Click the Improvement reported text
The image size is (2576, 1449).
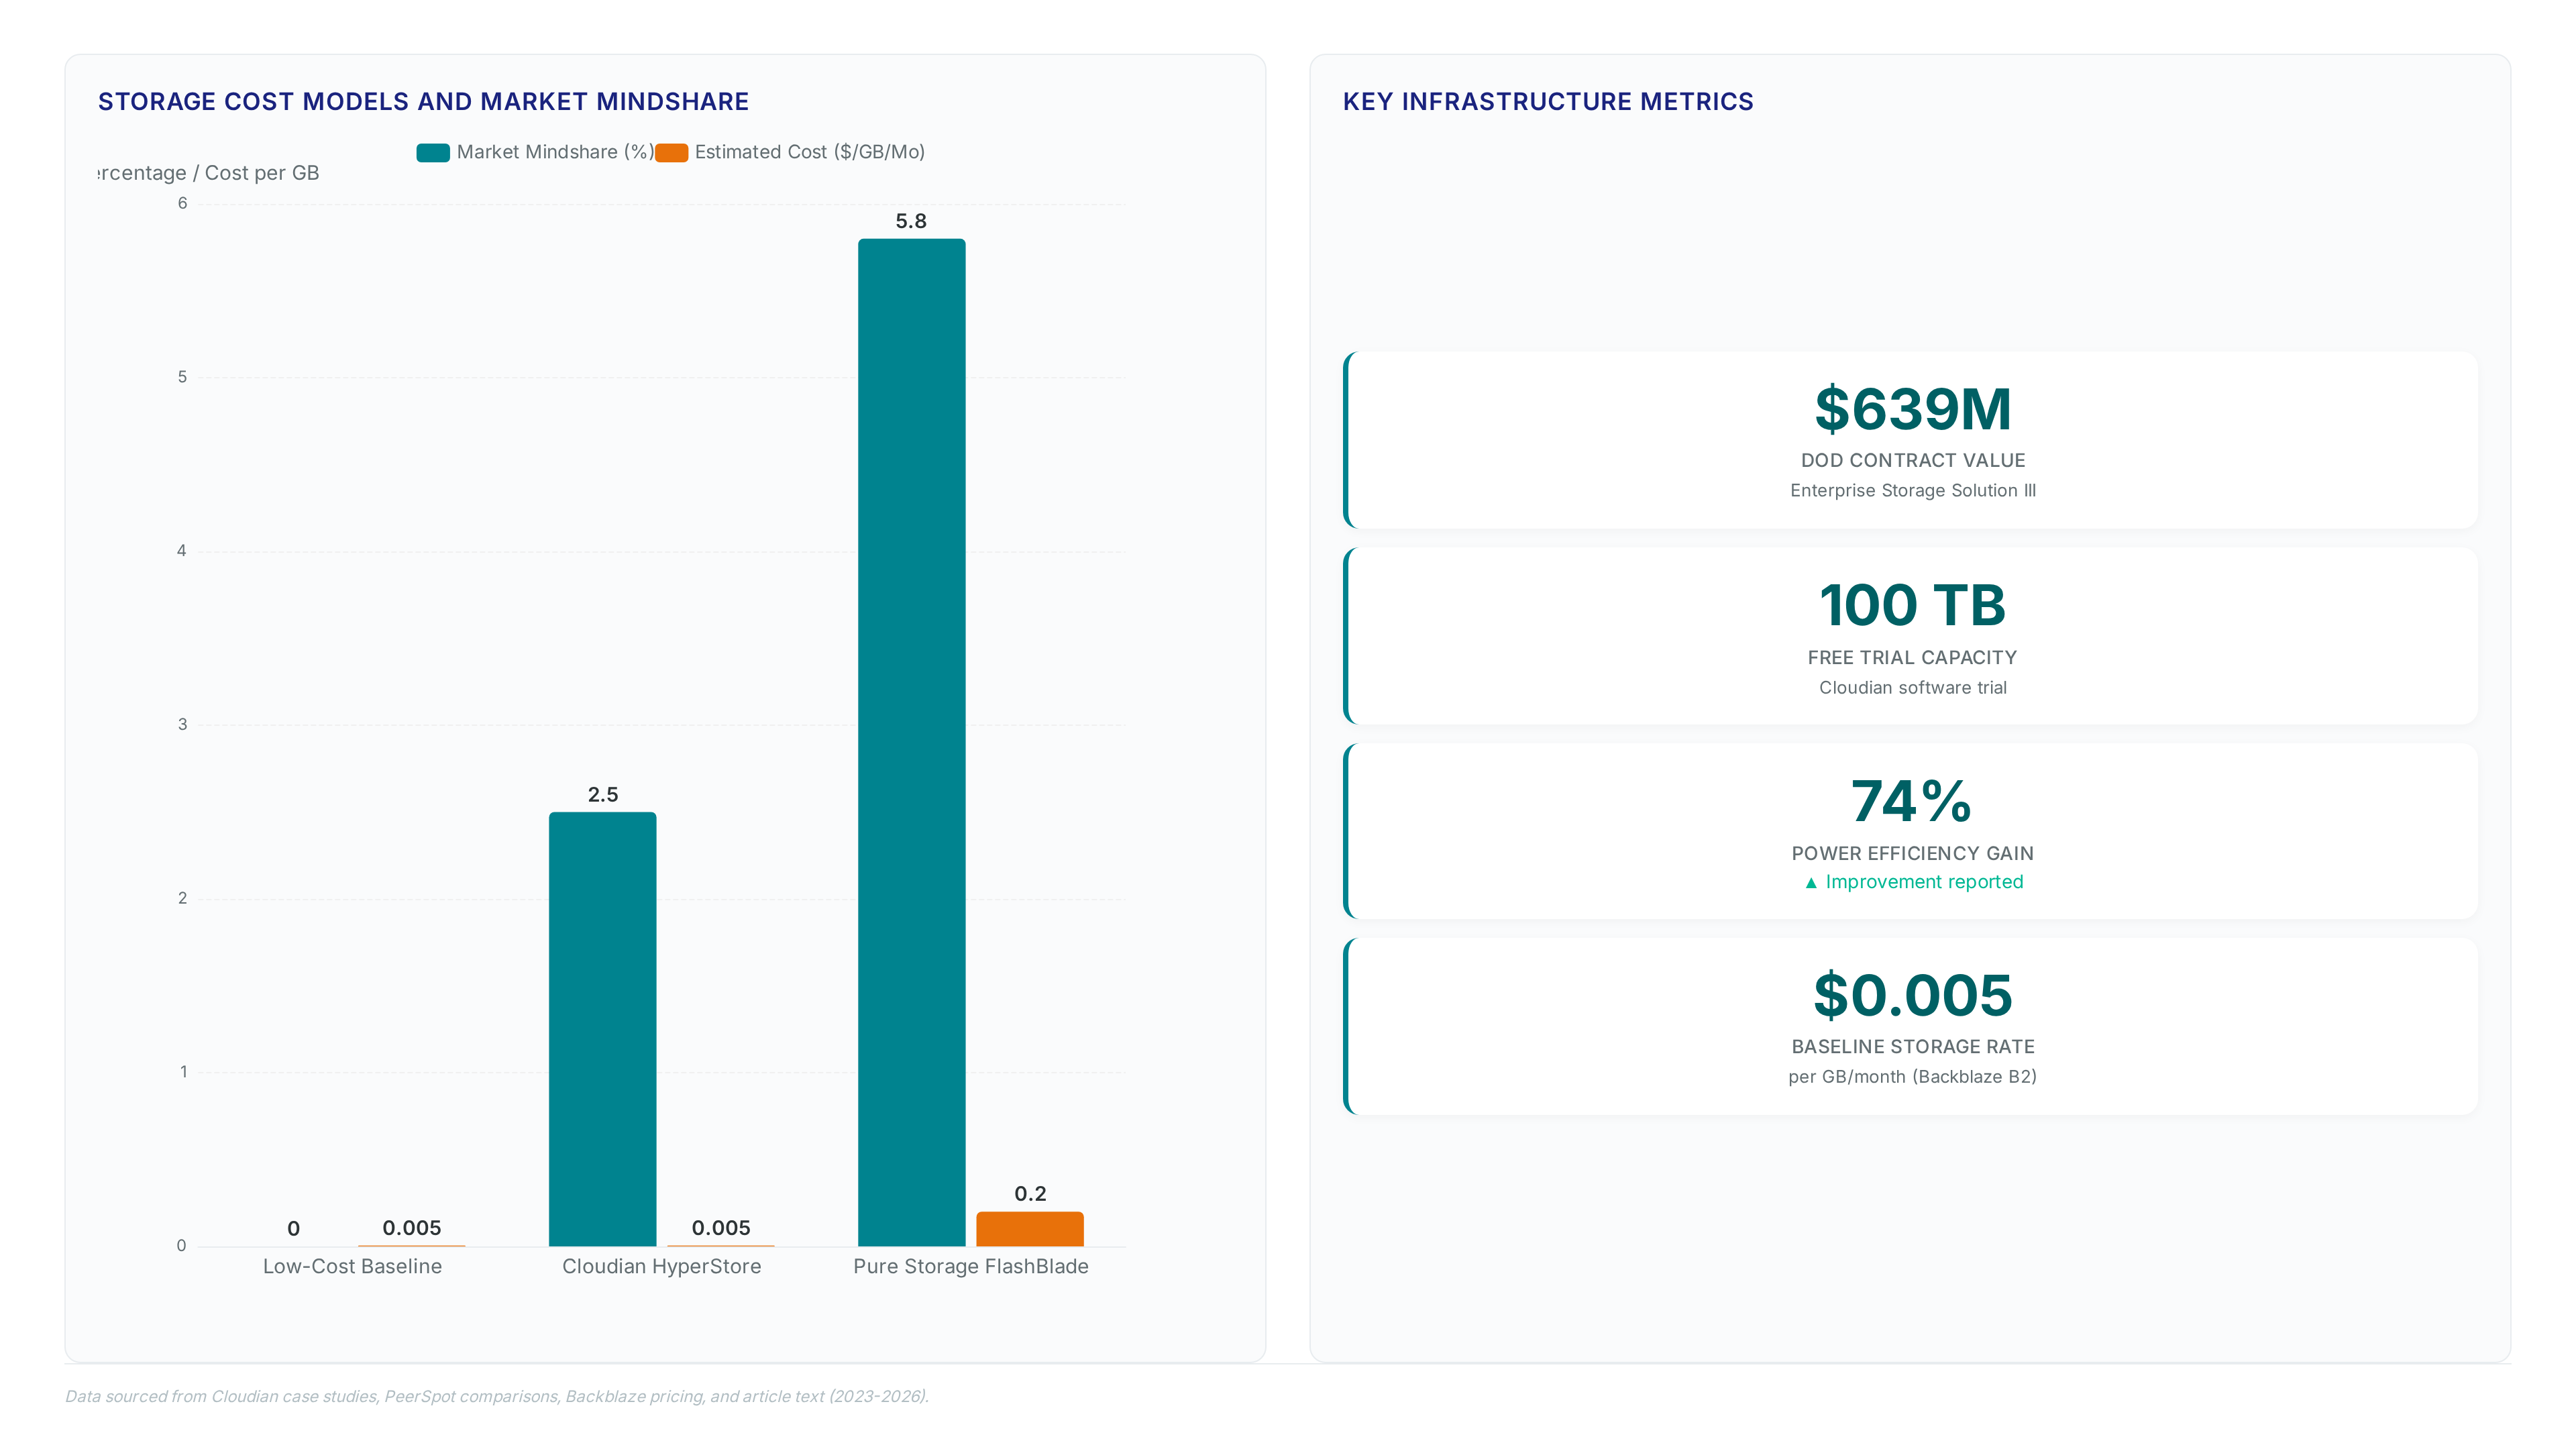(1924, 882)
